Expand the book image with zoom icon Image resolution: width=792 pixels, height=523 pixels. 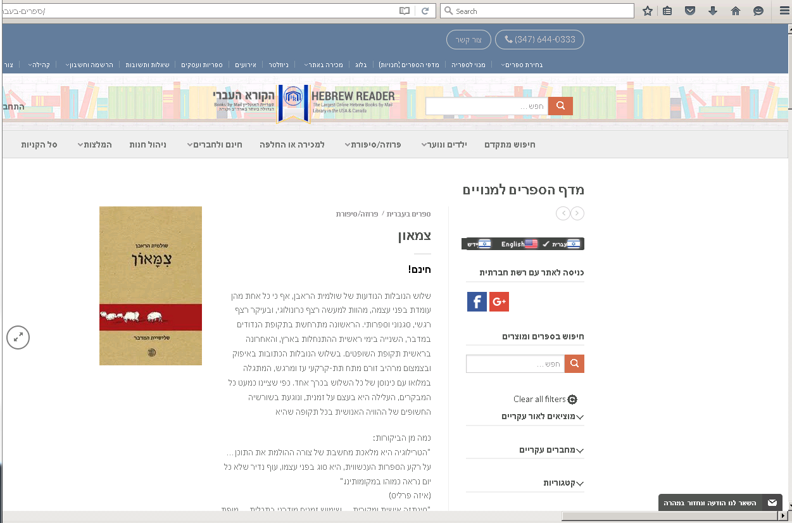pyautogui.click(x=18, y=337)
